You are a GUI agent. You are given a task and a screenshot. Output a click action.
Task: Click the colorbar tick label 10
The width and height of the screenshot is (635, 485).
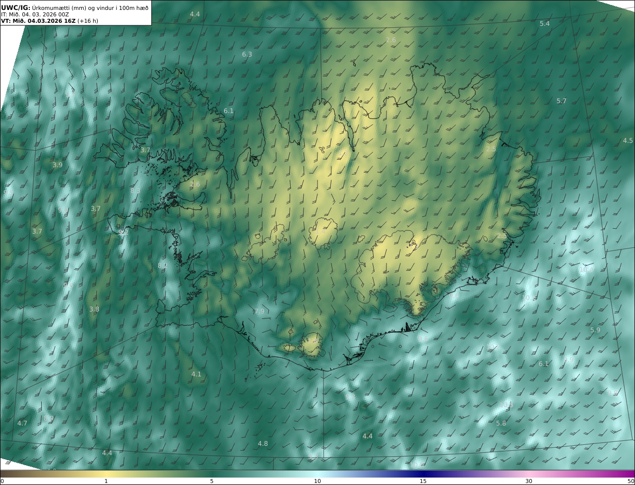pyautogui.click(x=317, y=481)
